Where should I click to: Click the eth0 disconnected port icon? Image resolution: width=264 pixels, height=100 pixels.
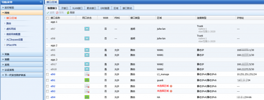(x=87, y=74)
